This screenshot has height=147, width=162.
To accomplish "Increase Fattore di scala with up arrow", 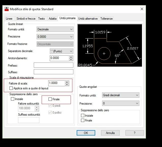I will pos(67,82).
